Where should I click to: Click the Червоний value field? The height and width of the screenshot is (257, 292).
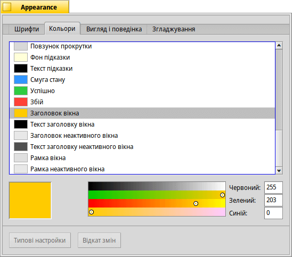click(273, 187)
